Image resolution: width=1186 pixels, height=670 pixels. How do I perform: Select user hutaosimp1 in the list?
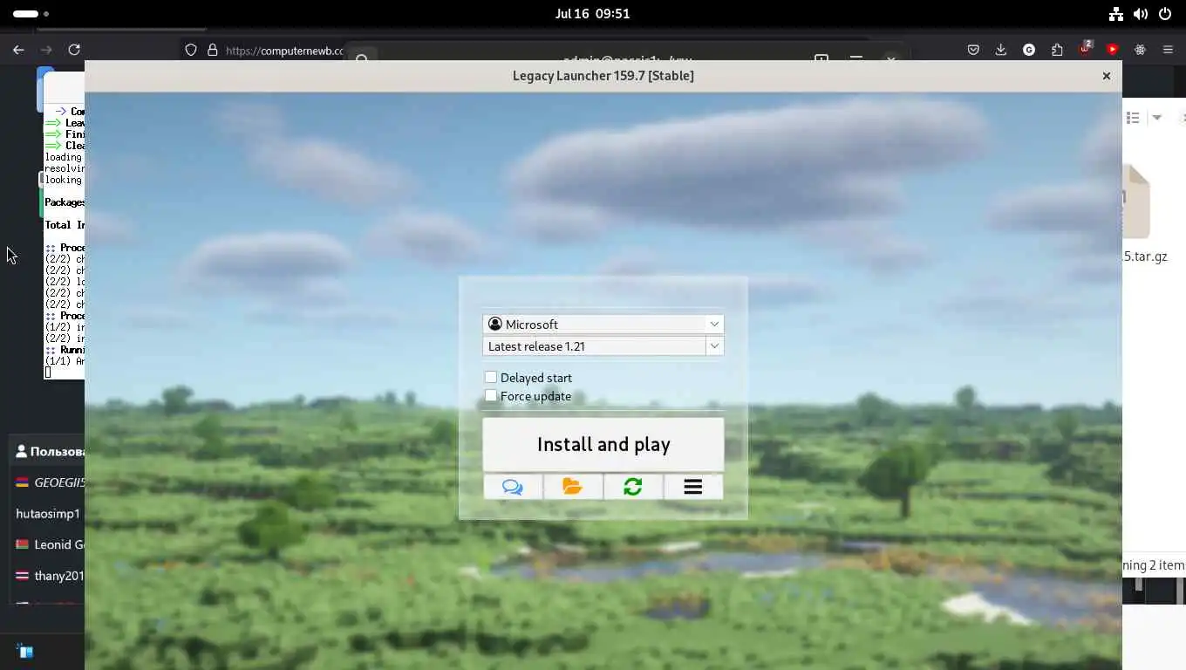click(48, 514)
